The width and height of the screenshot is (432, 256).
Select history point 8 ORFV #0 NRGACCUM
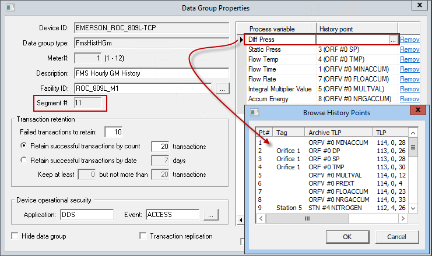(x=332, y=200)
